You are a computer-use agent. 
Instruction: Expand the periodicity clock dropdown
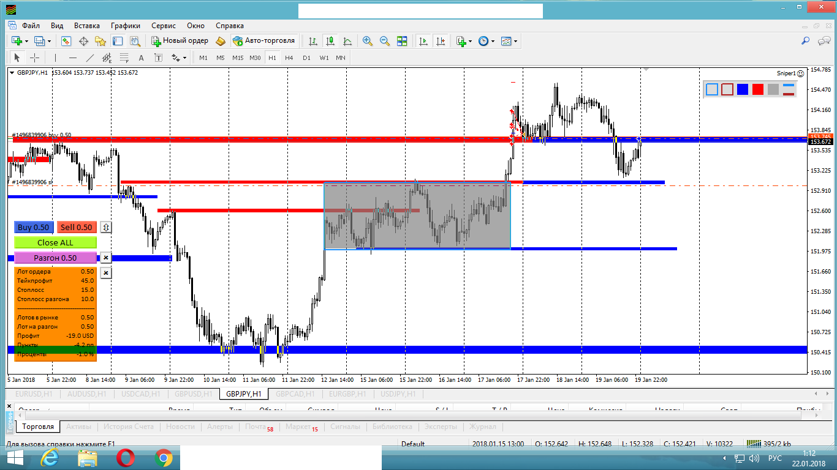pos(493,42)
